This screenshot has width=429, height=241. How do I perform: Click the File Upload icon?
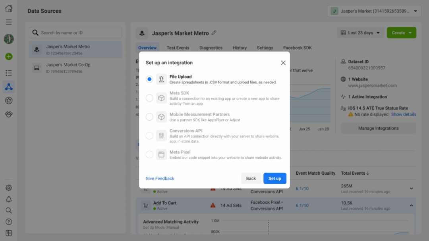[161, 79]
